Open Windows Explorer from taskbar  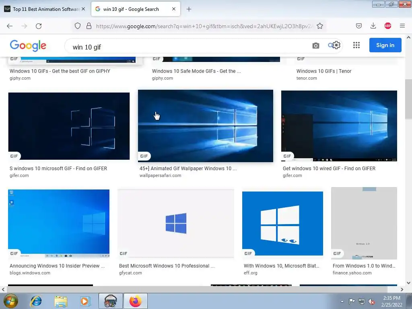pyautogui.click(x=61, y=301)
